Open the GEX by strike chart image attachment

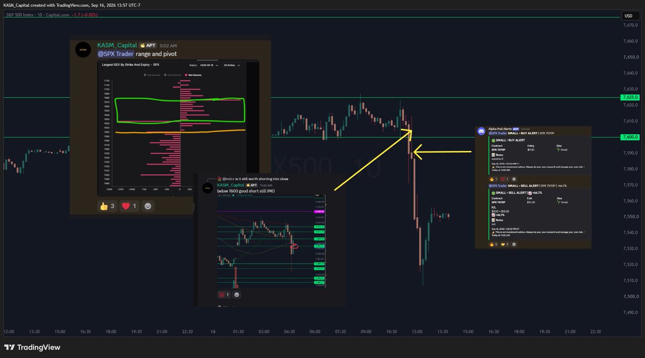[x=178, y=128]
